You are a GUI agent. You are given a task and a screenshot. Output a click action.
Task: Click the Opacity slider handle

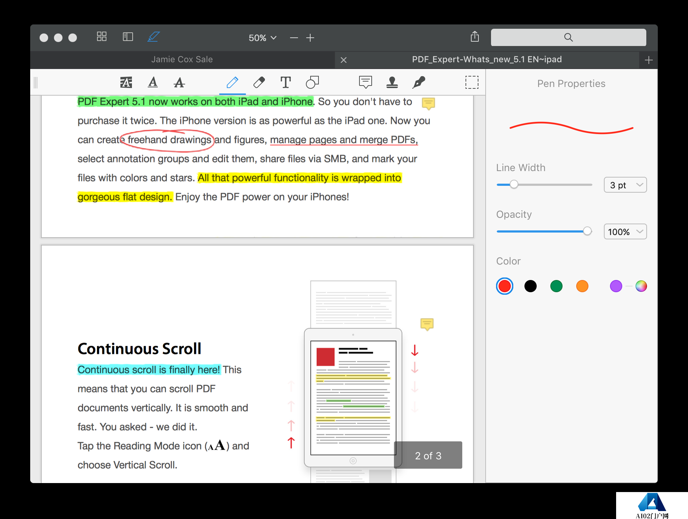[587, 231]
